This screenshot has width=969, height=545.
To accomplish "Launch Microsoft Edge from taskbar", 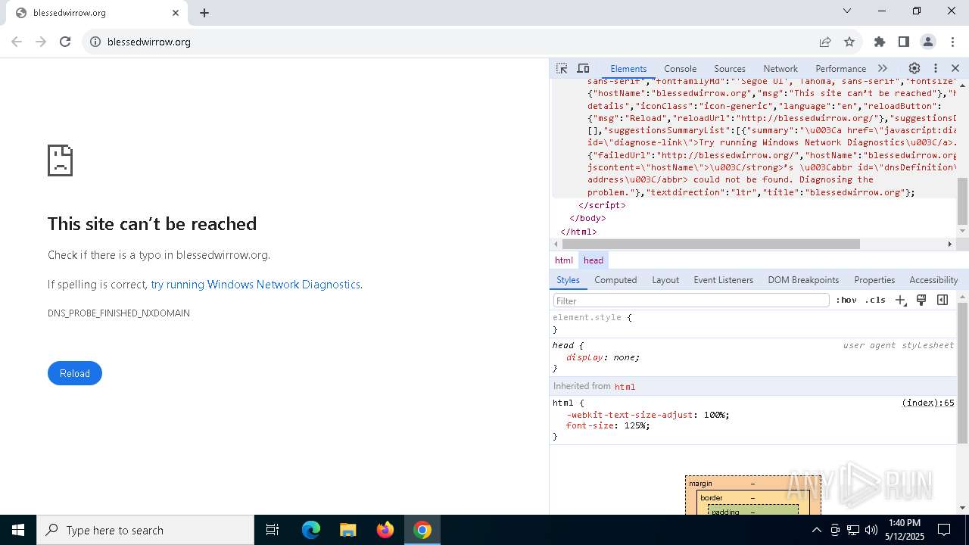I will click(x=311, y=530).
